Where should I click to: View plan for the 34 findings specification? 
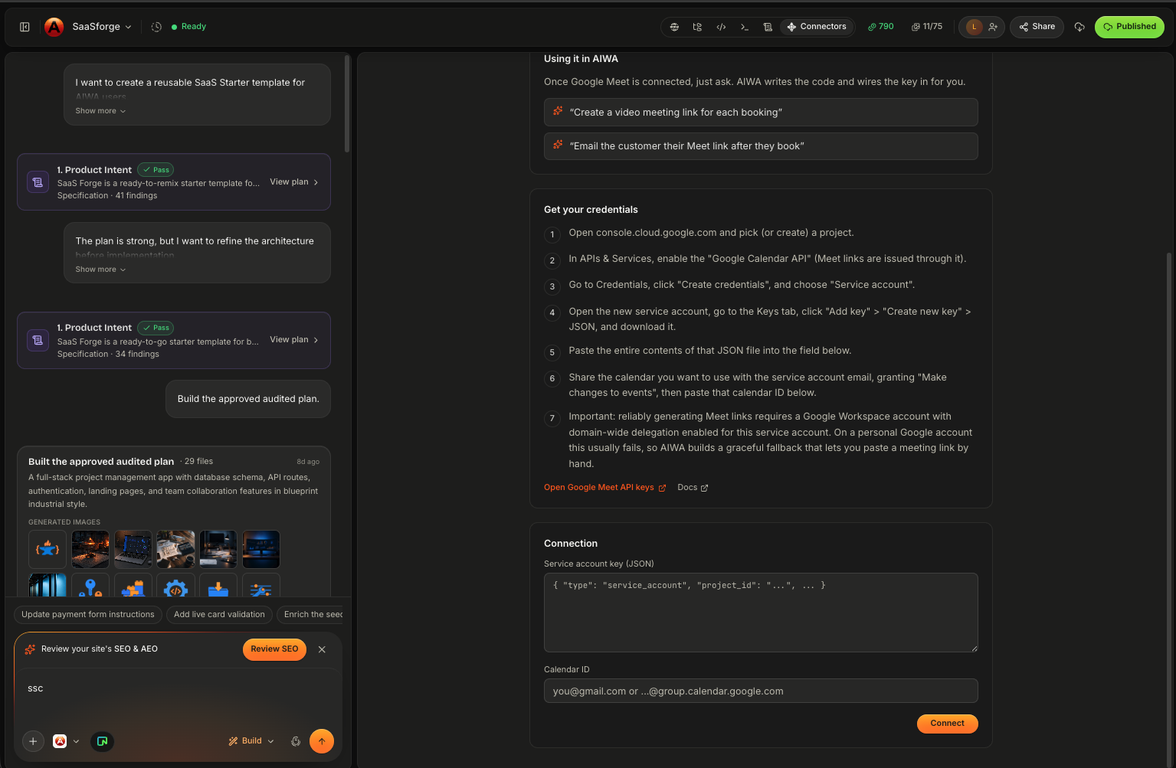point(294,340)
